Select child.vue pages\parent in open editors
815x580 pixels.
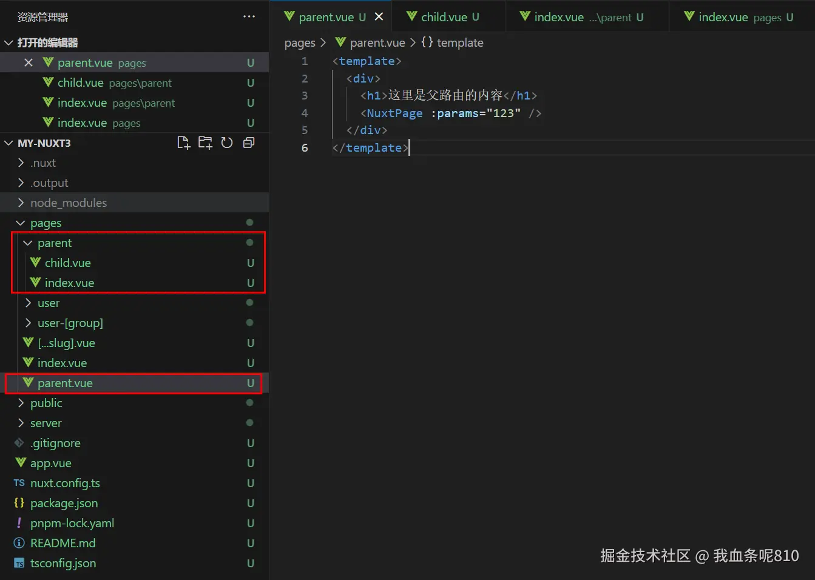pyautogui.click(x=135, y=83)
